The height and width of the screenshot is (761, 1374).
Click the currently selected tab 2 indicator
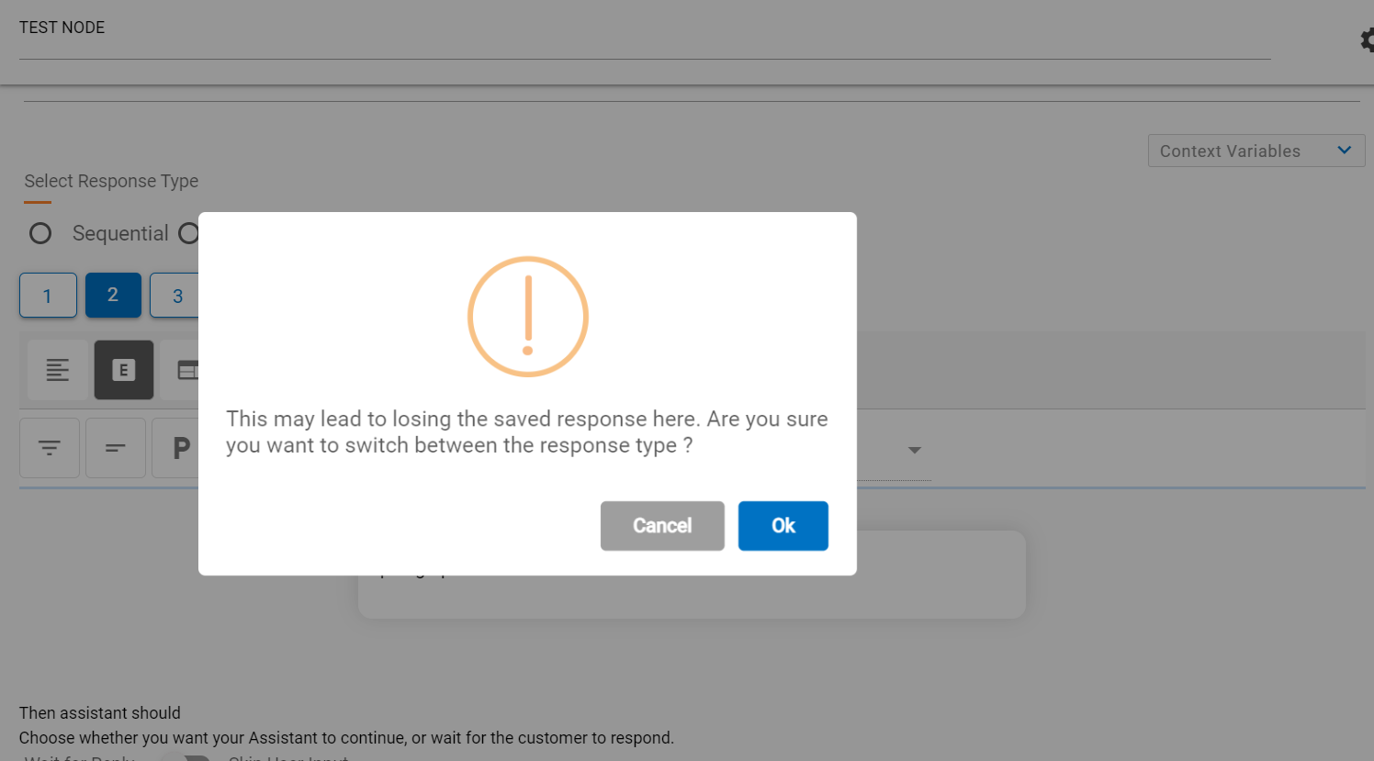112,295
